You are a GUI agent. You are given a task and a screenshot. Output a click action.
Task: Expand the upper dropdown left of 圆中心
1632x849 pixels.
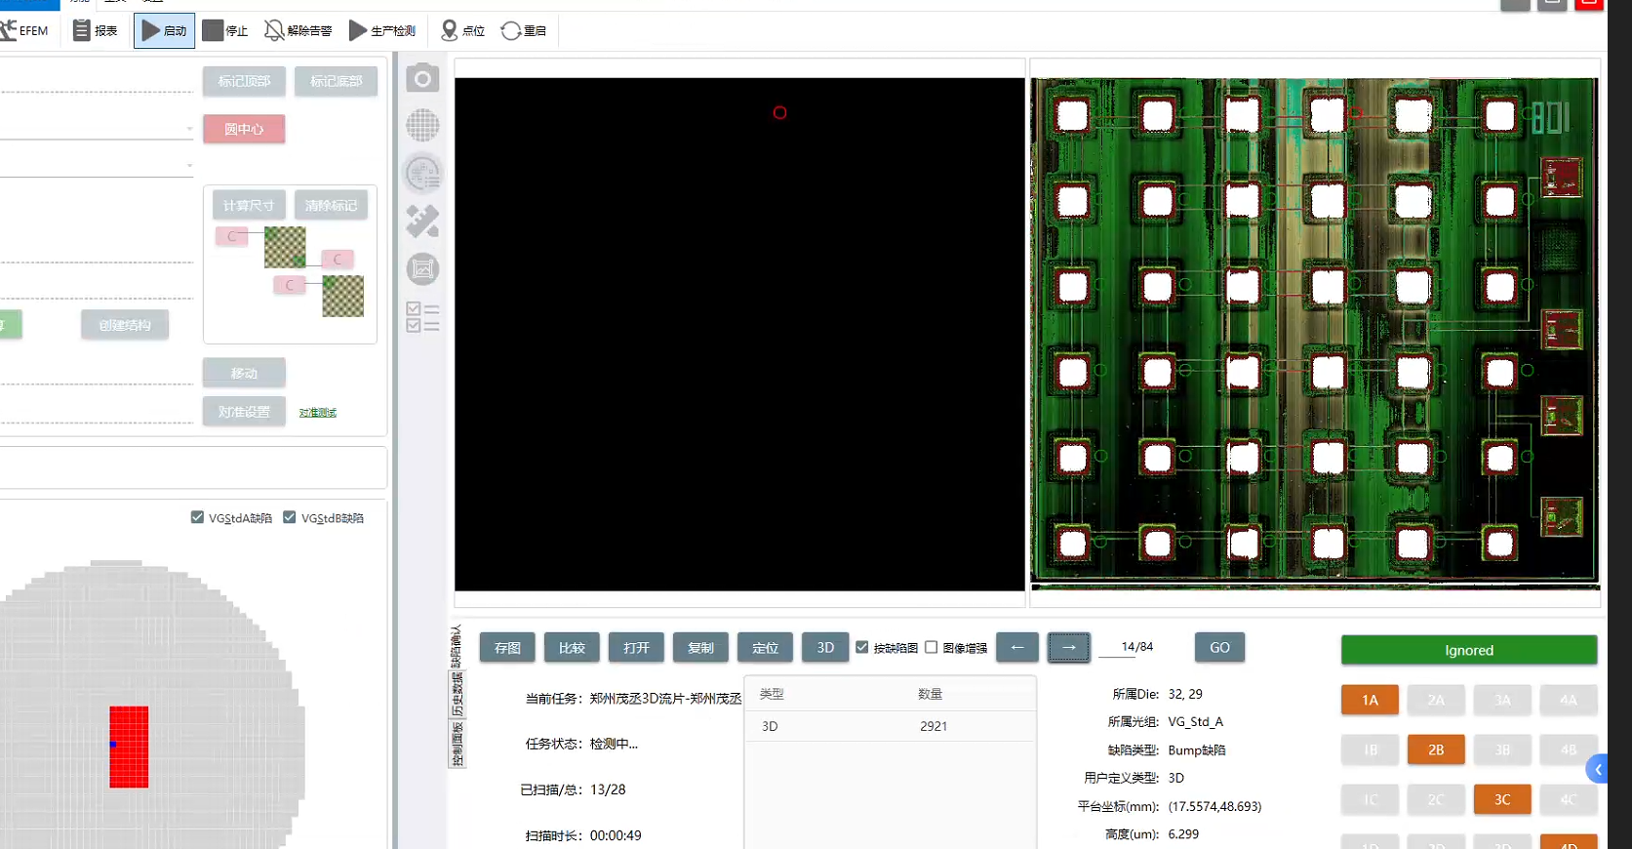click(189, 128)
